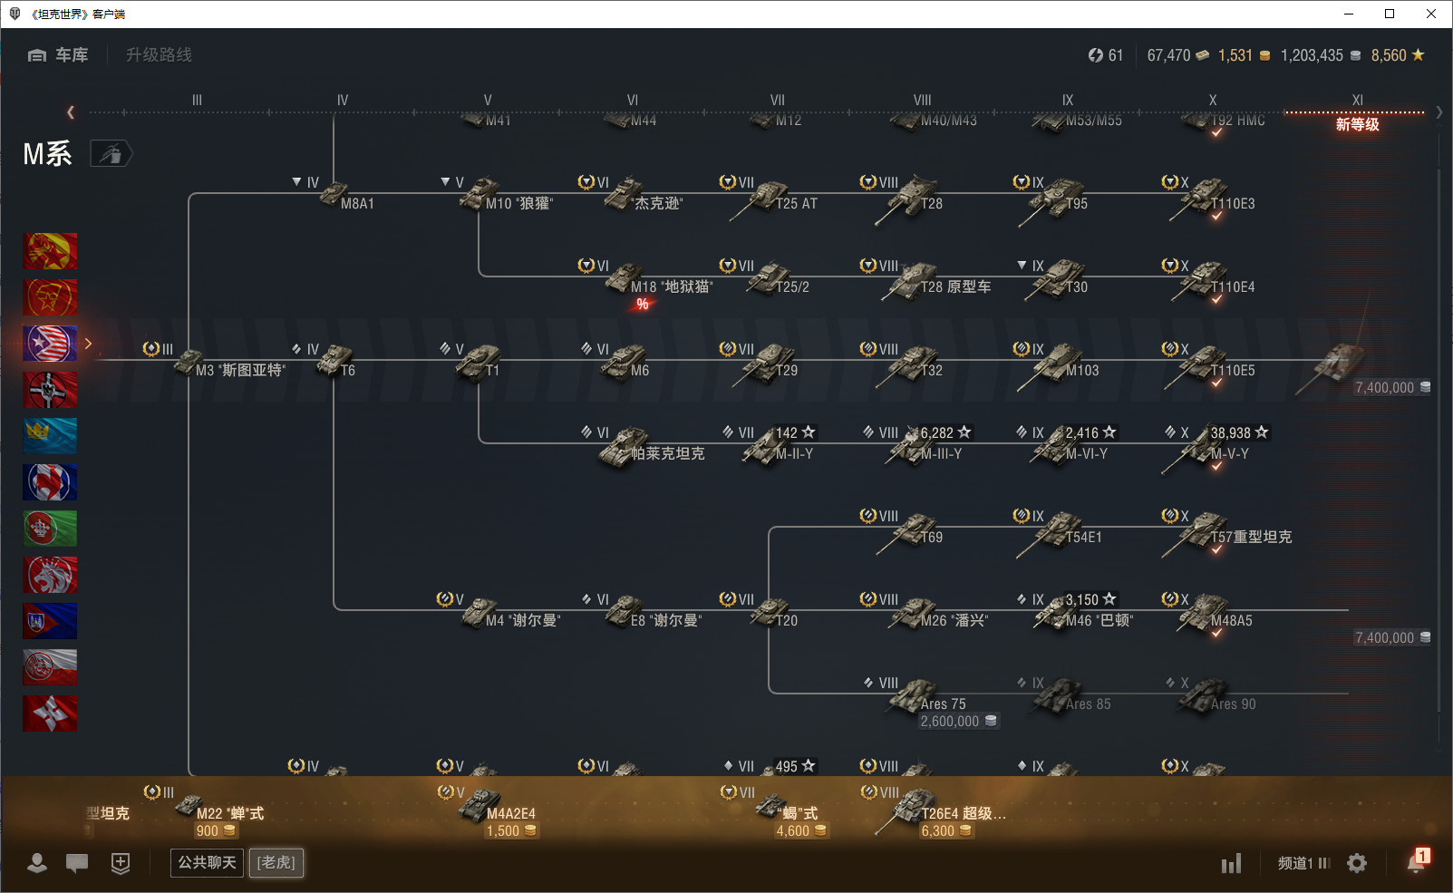1453x893 pixels.
Task: Click the 7,400,000 price after T110E5
Action: (x=1393, y=388)
